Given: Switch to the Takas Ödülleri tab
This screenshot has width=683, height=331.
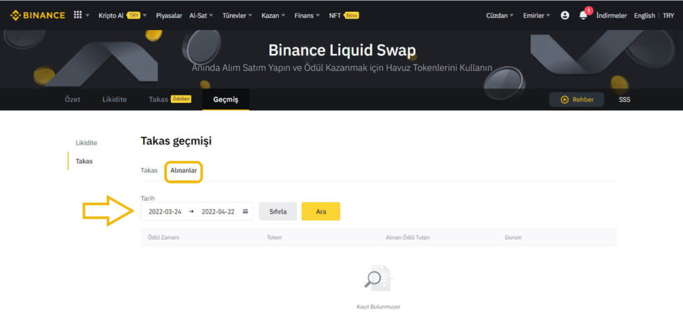Looking at the screenshot, I should click(170, 99).
